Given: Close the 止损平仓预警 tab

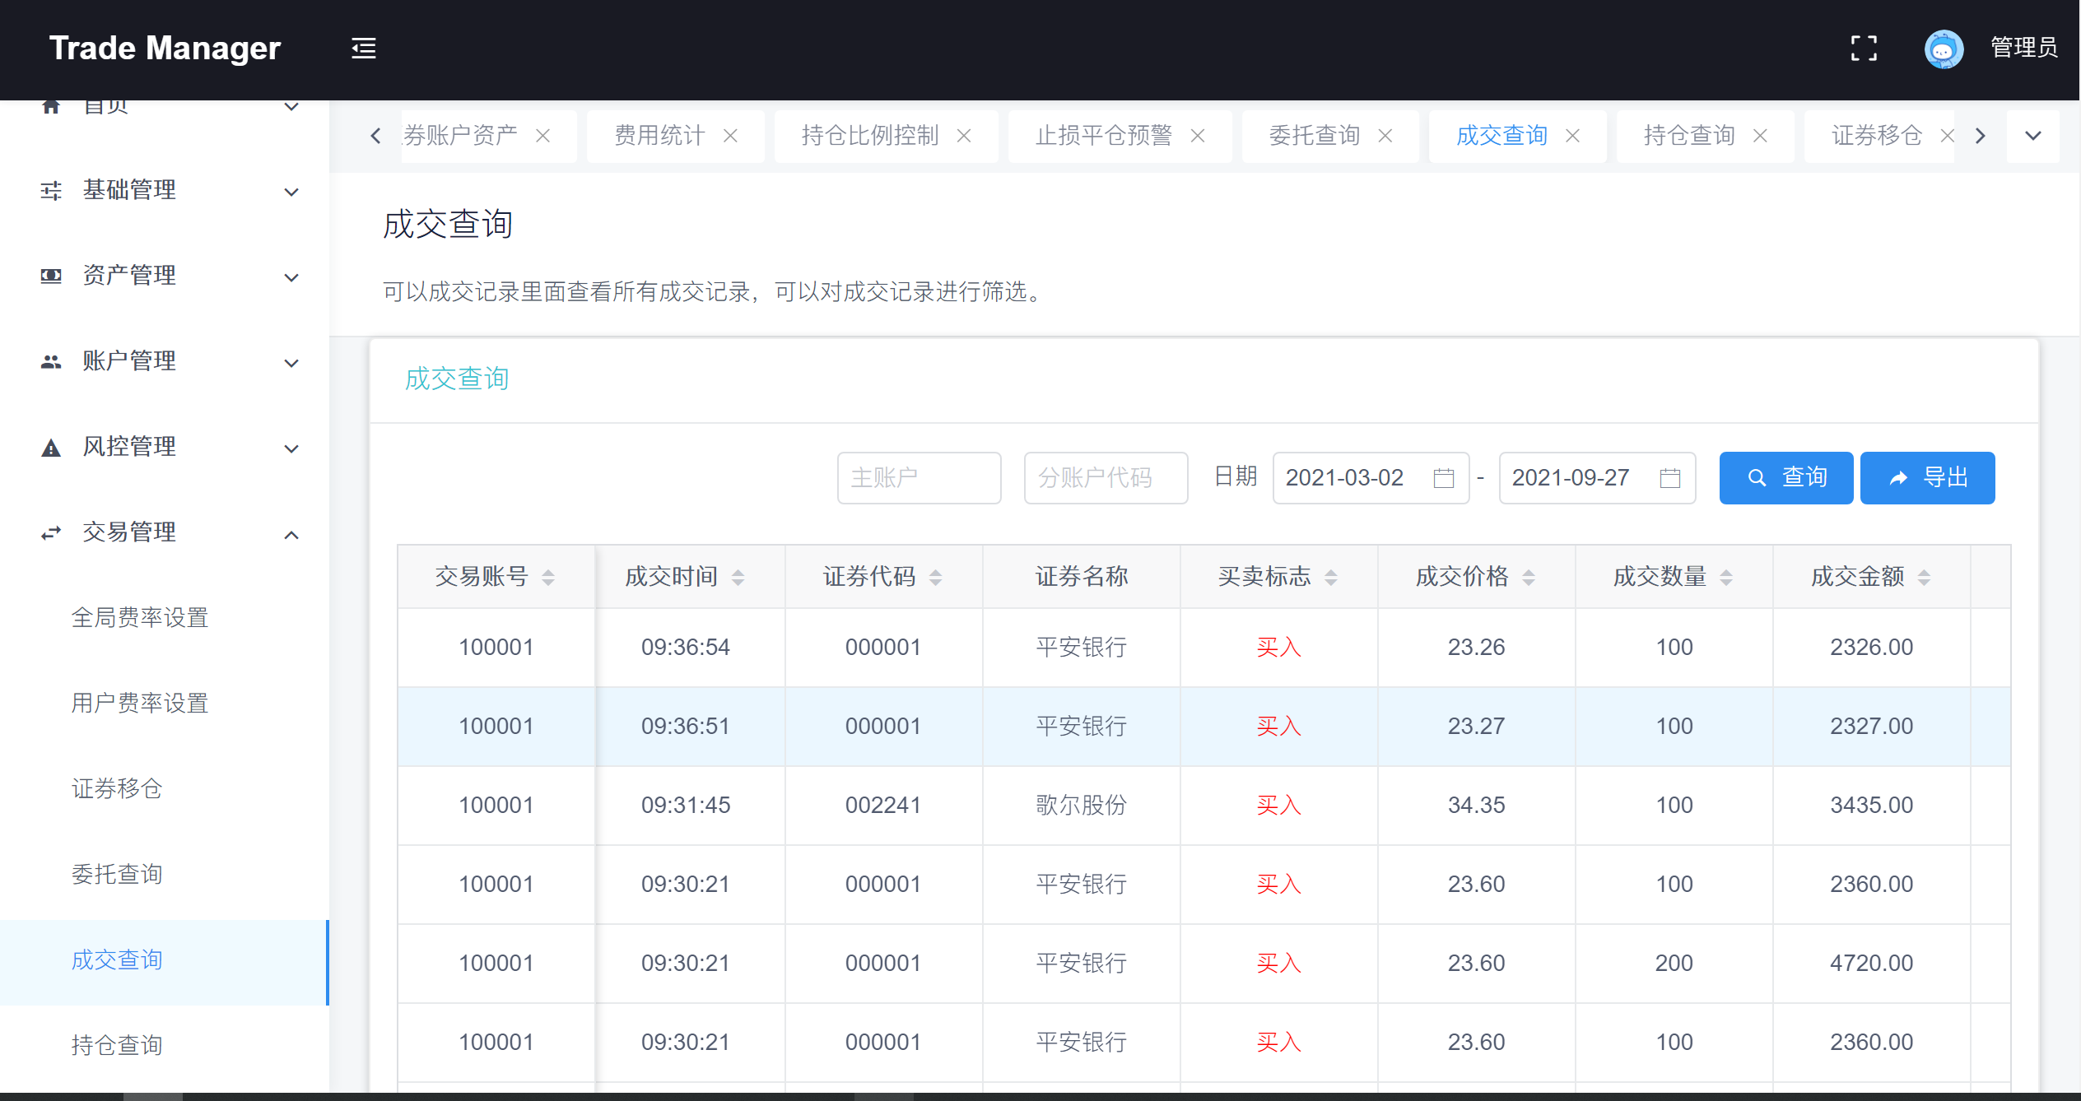Looking at the screenshot, I should pyautogui.click(x=1198, y=136).
